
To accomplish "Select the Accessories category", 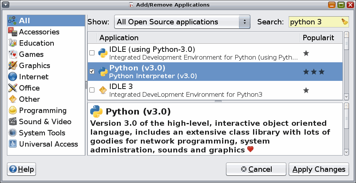I will [39, 32].
